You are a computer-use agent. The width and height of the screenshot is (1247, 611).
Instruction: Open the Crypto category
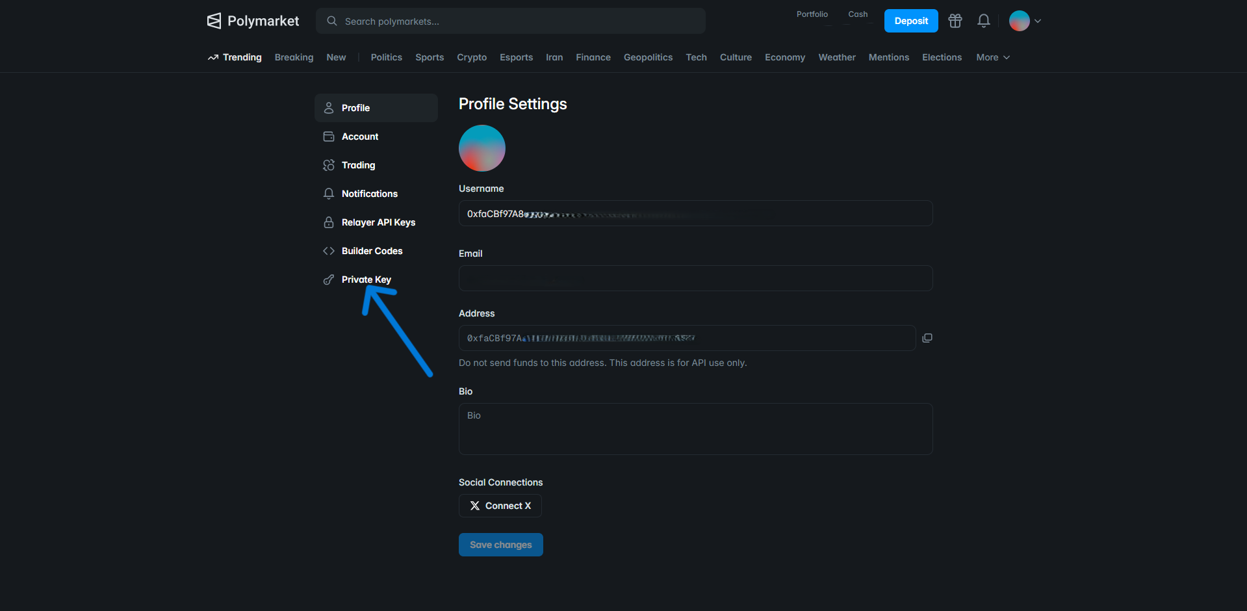472,57
